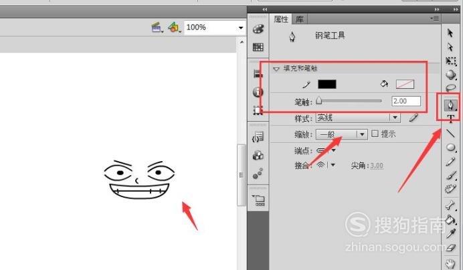Open the Project panel icon

258,200
